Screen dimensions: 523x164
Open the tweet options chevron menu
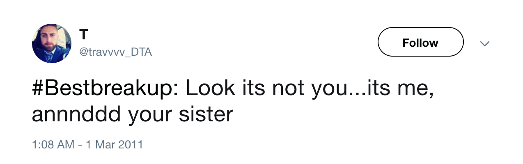tap(485, 43)
